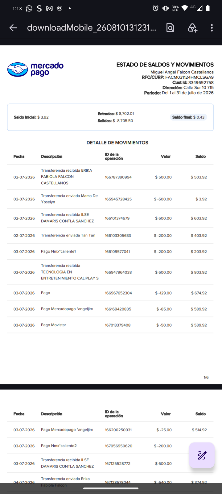Open find-in-document search icon

pos(170,28)
